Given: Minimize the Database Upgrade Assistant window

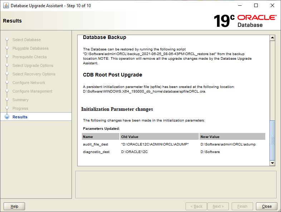Looking at the screenshot, I should [240, 6].
